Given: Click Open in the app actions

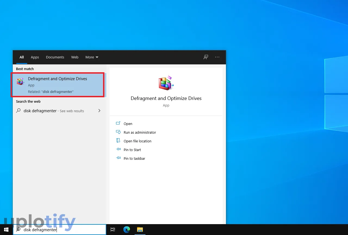Looking at the screenshot, I should [x=128, y=124].
